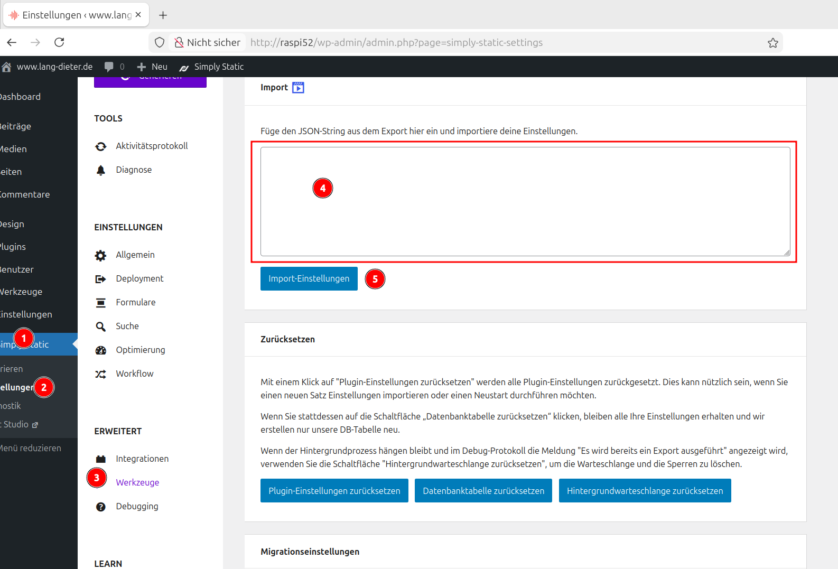This screenshot has height=569, width=838.
Task: Open the video help icon beside Import
Action: [x=298, y=88]
